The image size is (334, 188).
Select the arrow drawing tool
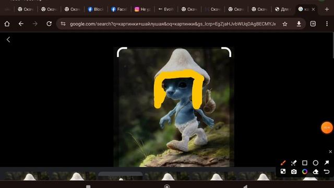pyautogui.click(x=327, y=163)
